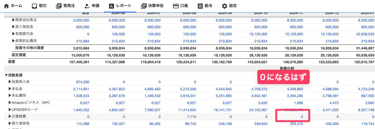Image resolution: width=375 pixels, height=129 pixels.
Task: Open 長期貸付金 value 42,638,033
Action: [365, 34]
